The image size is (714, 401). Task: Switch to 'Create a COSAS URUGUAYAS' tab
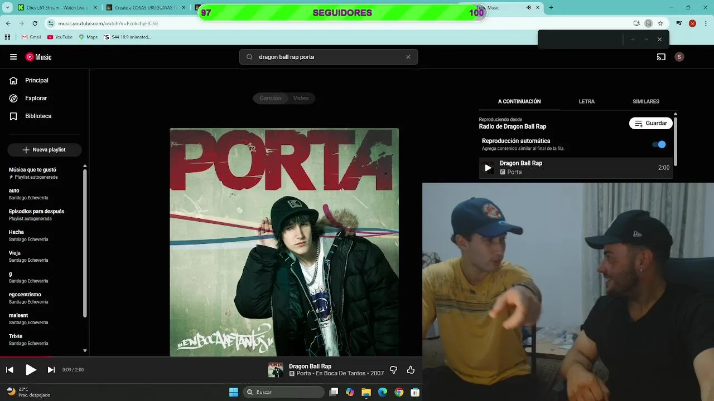click(146, 8)
